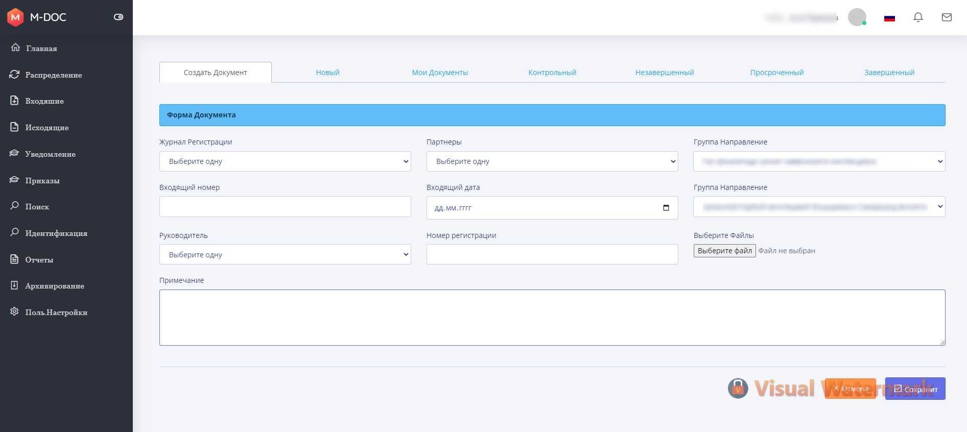This screenshot has height=432, width=967.
Task: Click the Примечание text area
Action: point(552,318)
